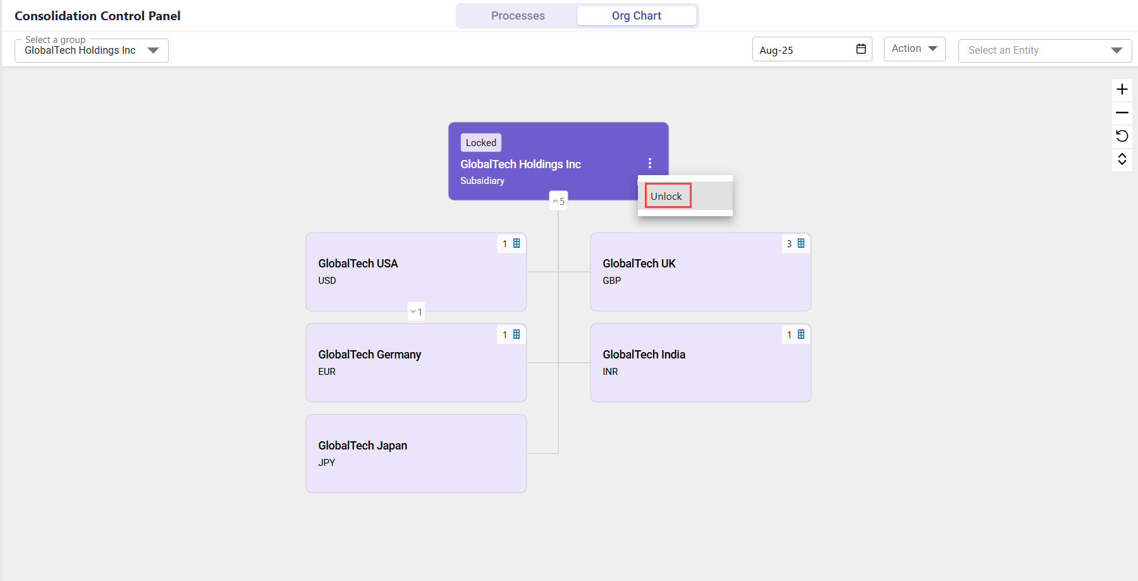Viewport: 1138px width, 581px height.
Task: Click the building icon on GlobalTech UK
Action: tap(801, 243)
